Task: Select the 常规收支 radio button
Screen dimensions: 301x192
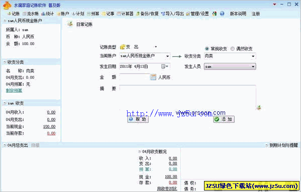Action: pos(207,49)
